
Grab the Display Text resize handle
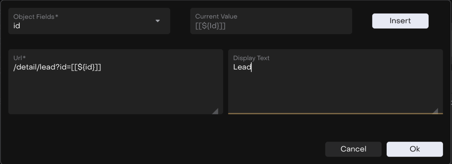pos(435,111)
